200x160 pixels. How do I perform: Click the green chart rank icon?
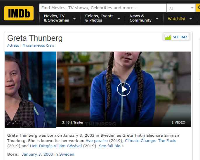point(168,37)
